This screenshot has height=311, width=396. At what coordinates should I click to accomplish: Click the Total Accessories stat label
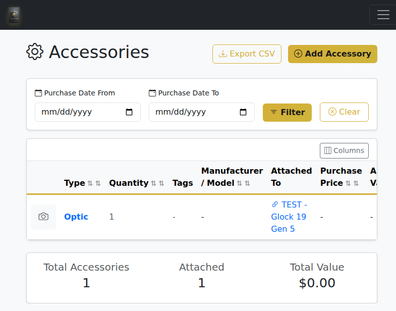86,267
